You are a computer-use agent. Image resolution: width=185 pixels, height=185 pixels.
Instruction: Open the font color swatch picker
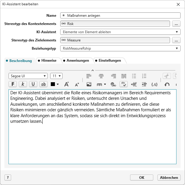[x=55, y=84]
